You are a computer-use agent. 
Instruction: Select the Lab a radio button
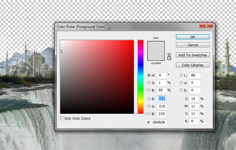click(x=181, y=83)
